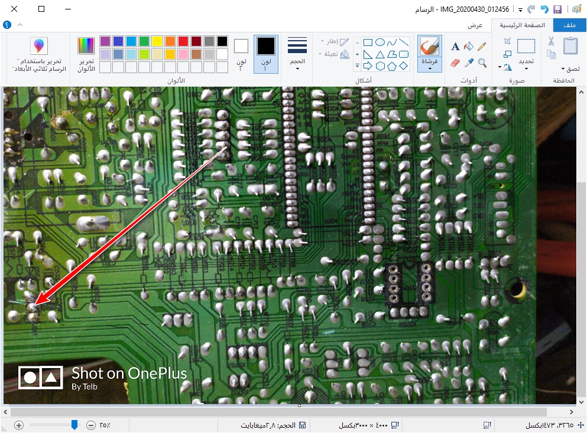Switch to the View (عرض) tab
Viewport: 587px width, 433px height.
click(x=475, y=25)
